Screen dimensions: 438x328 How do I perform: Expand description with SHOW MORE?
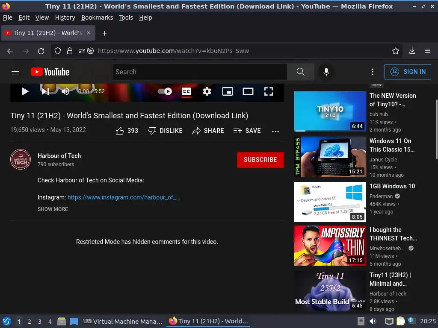(53, 209)
